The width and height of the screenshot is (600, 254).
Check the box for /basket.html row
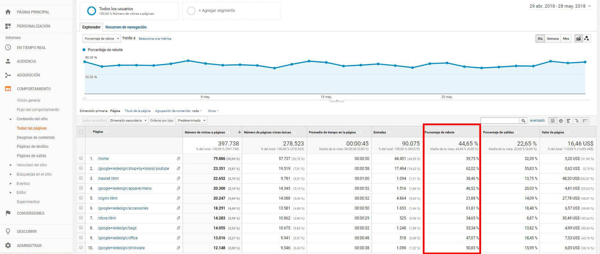point(81,178)
